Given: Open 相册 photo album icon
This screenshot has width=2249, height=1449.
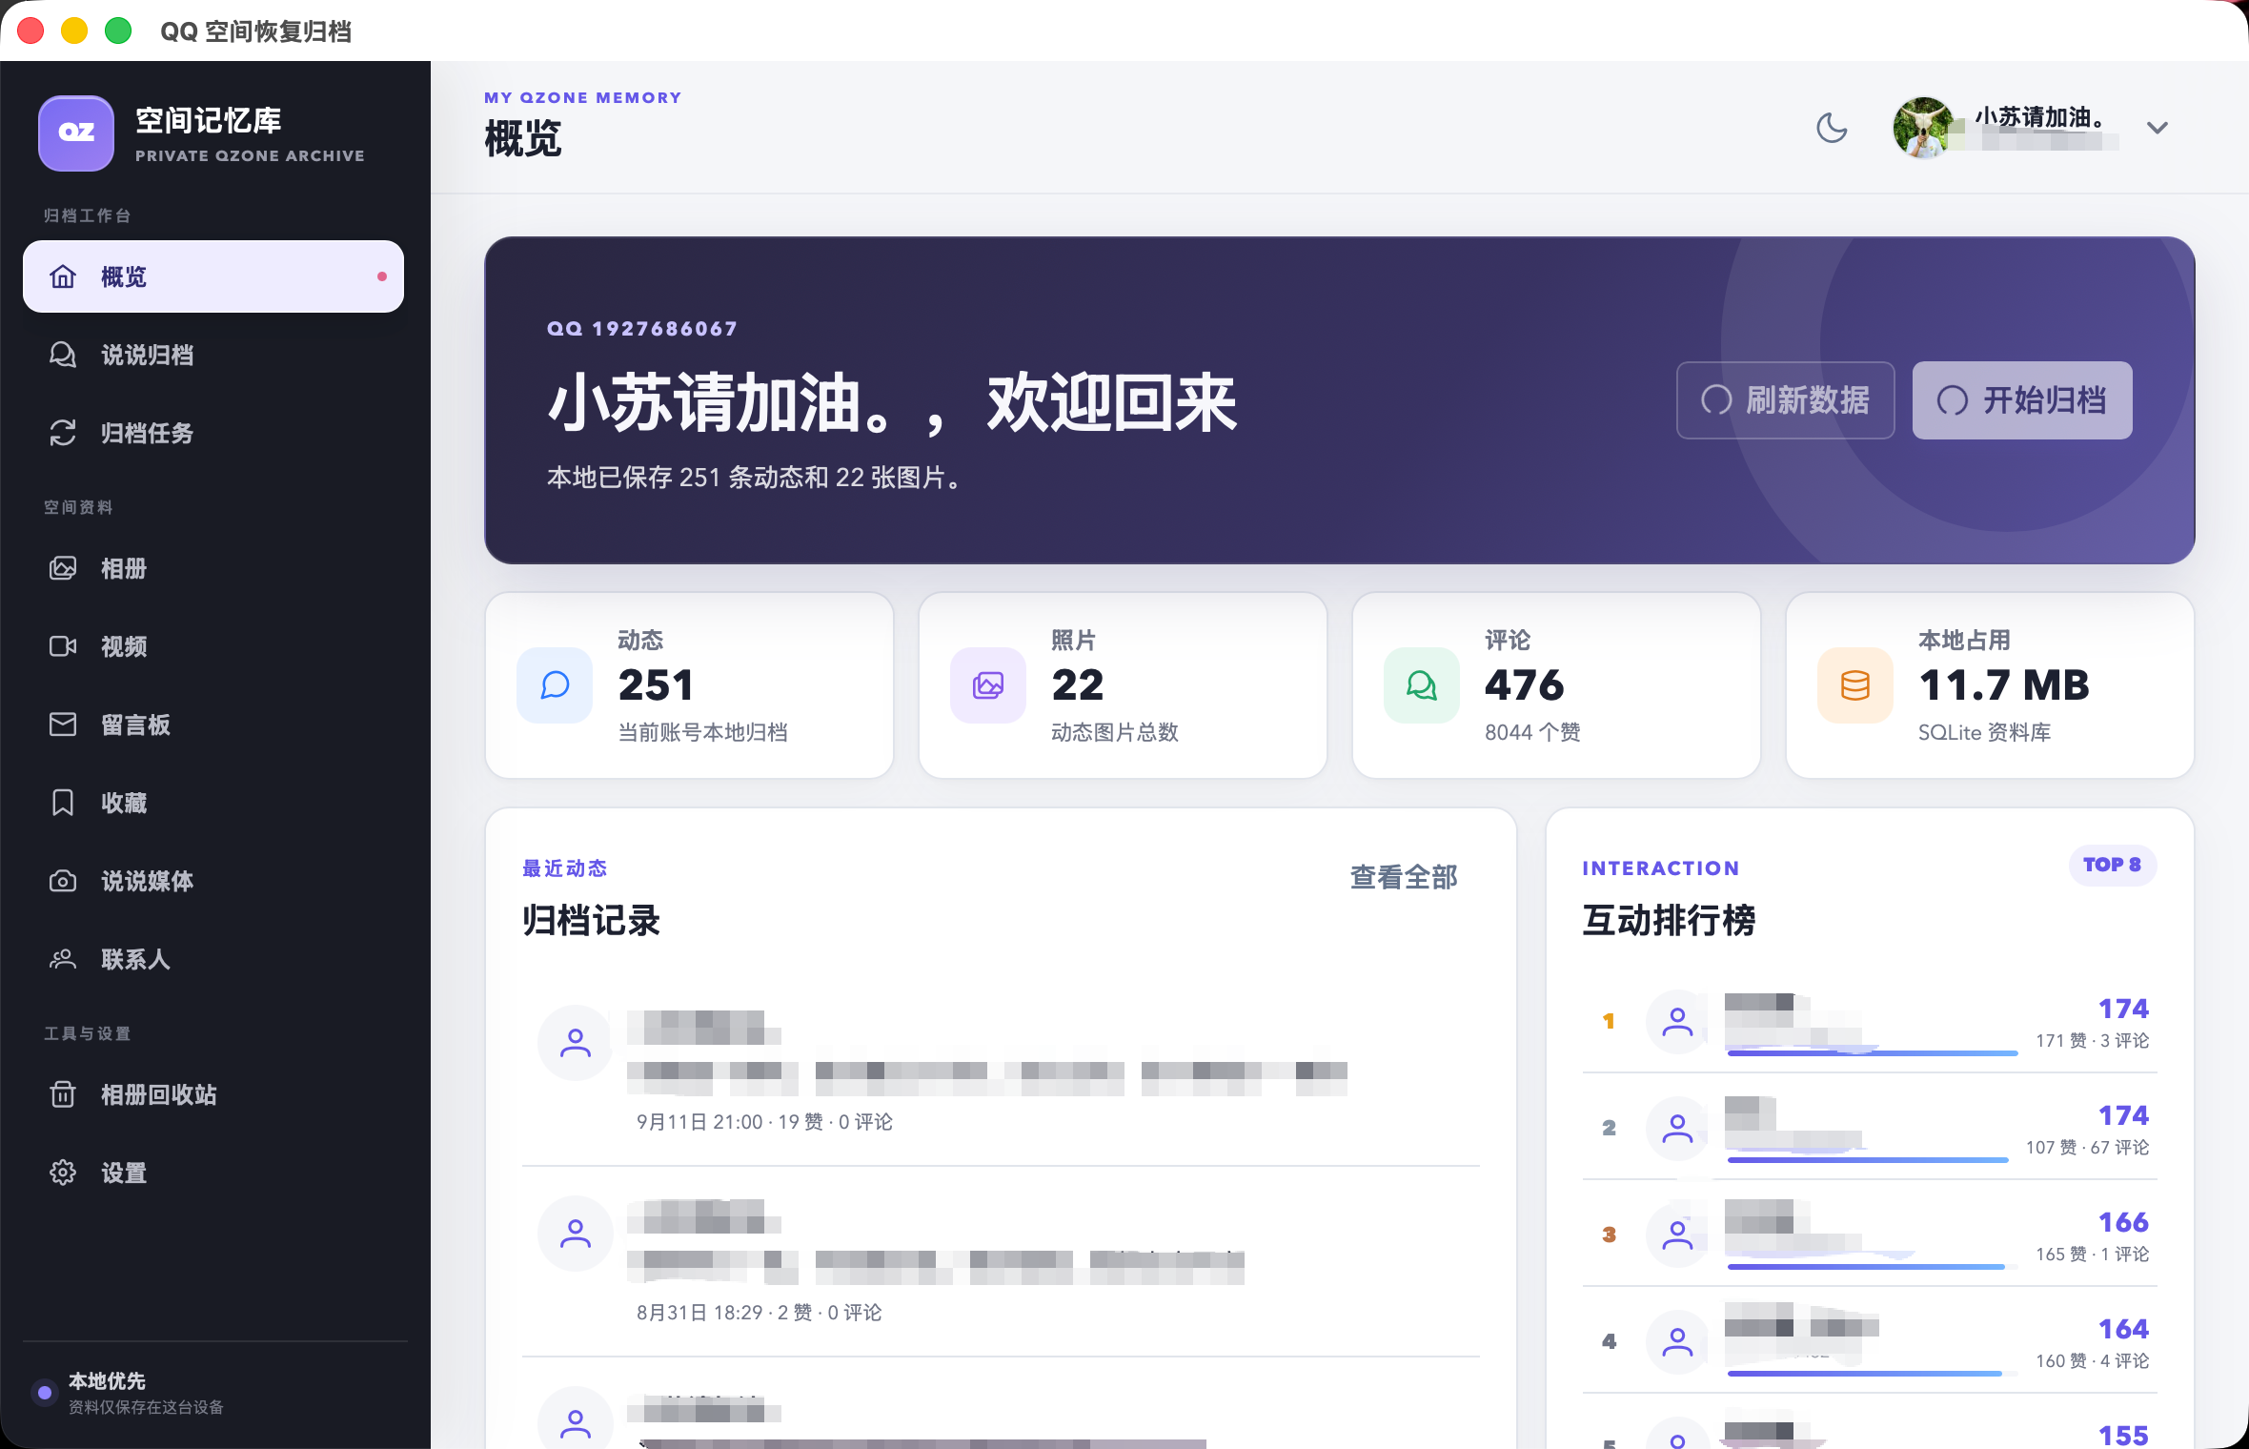Looking at the screenshot, I should [x=63, y=568].
